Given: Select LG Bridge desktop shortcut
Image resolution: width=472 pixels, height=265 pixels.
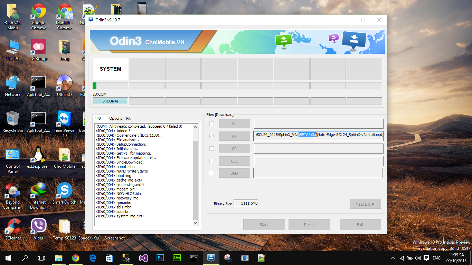Looking at the screenshot, I should click(x=38, y=50).
